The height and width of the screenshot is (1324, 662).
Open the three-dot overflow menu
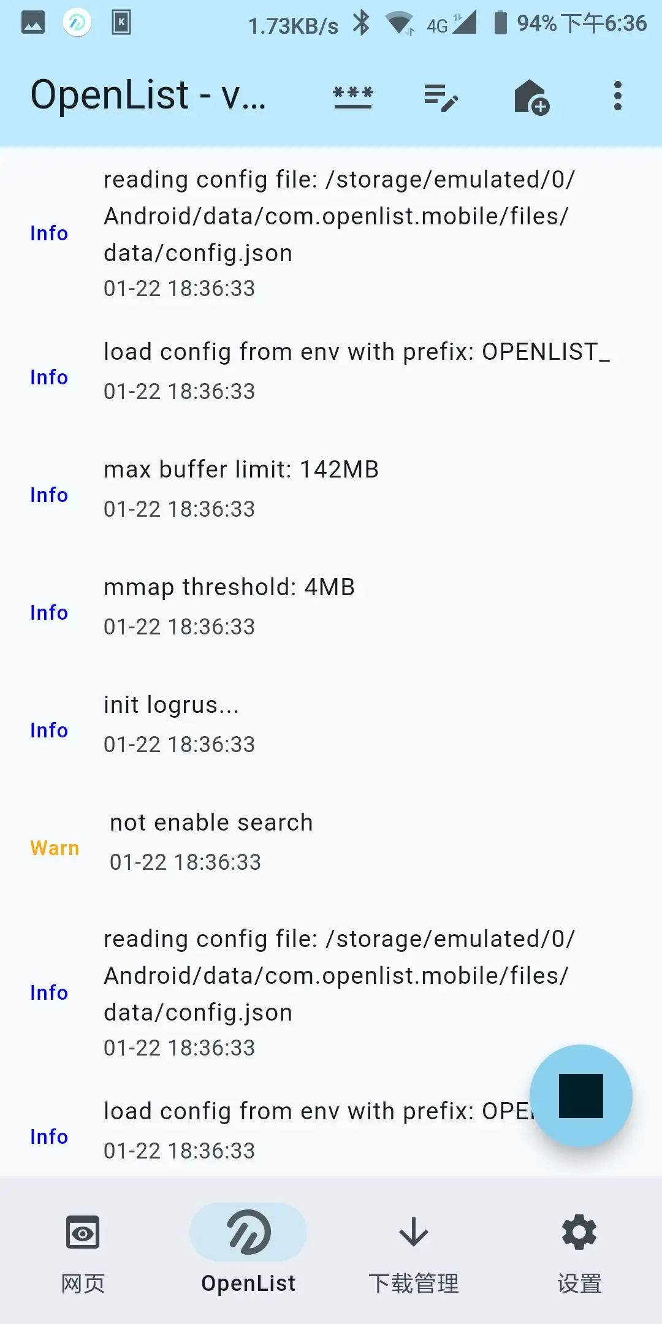617,96
